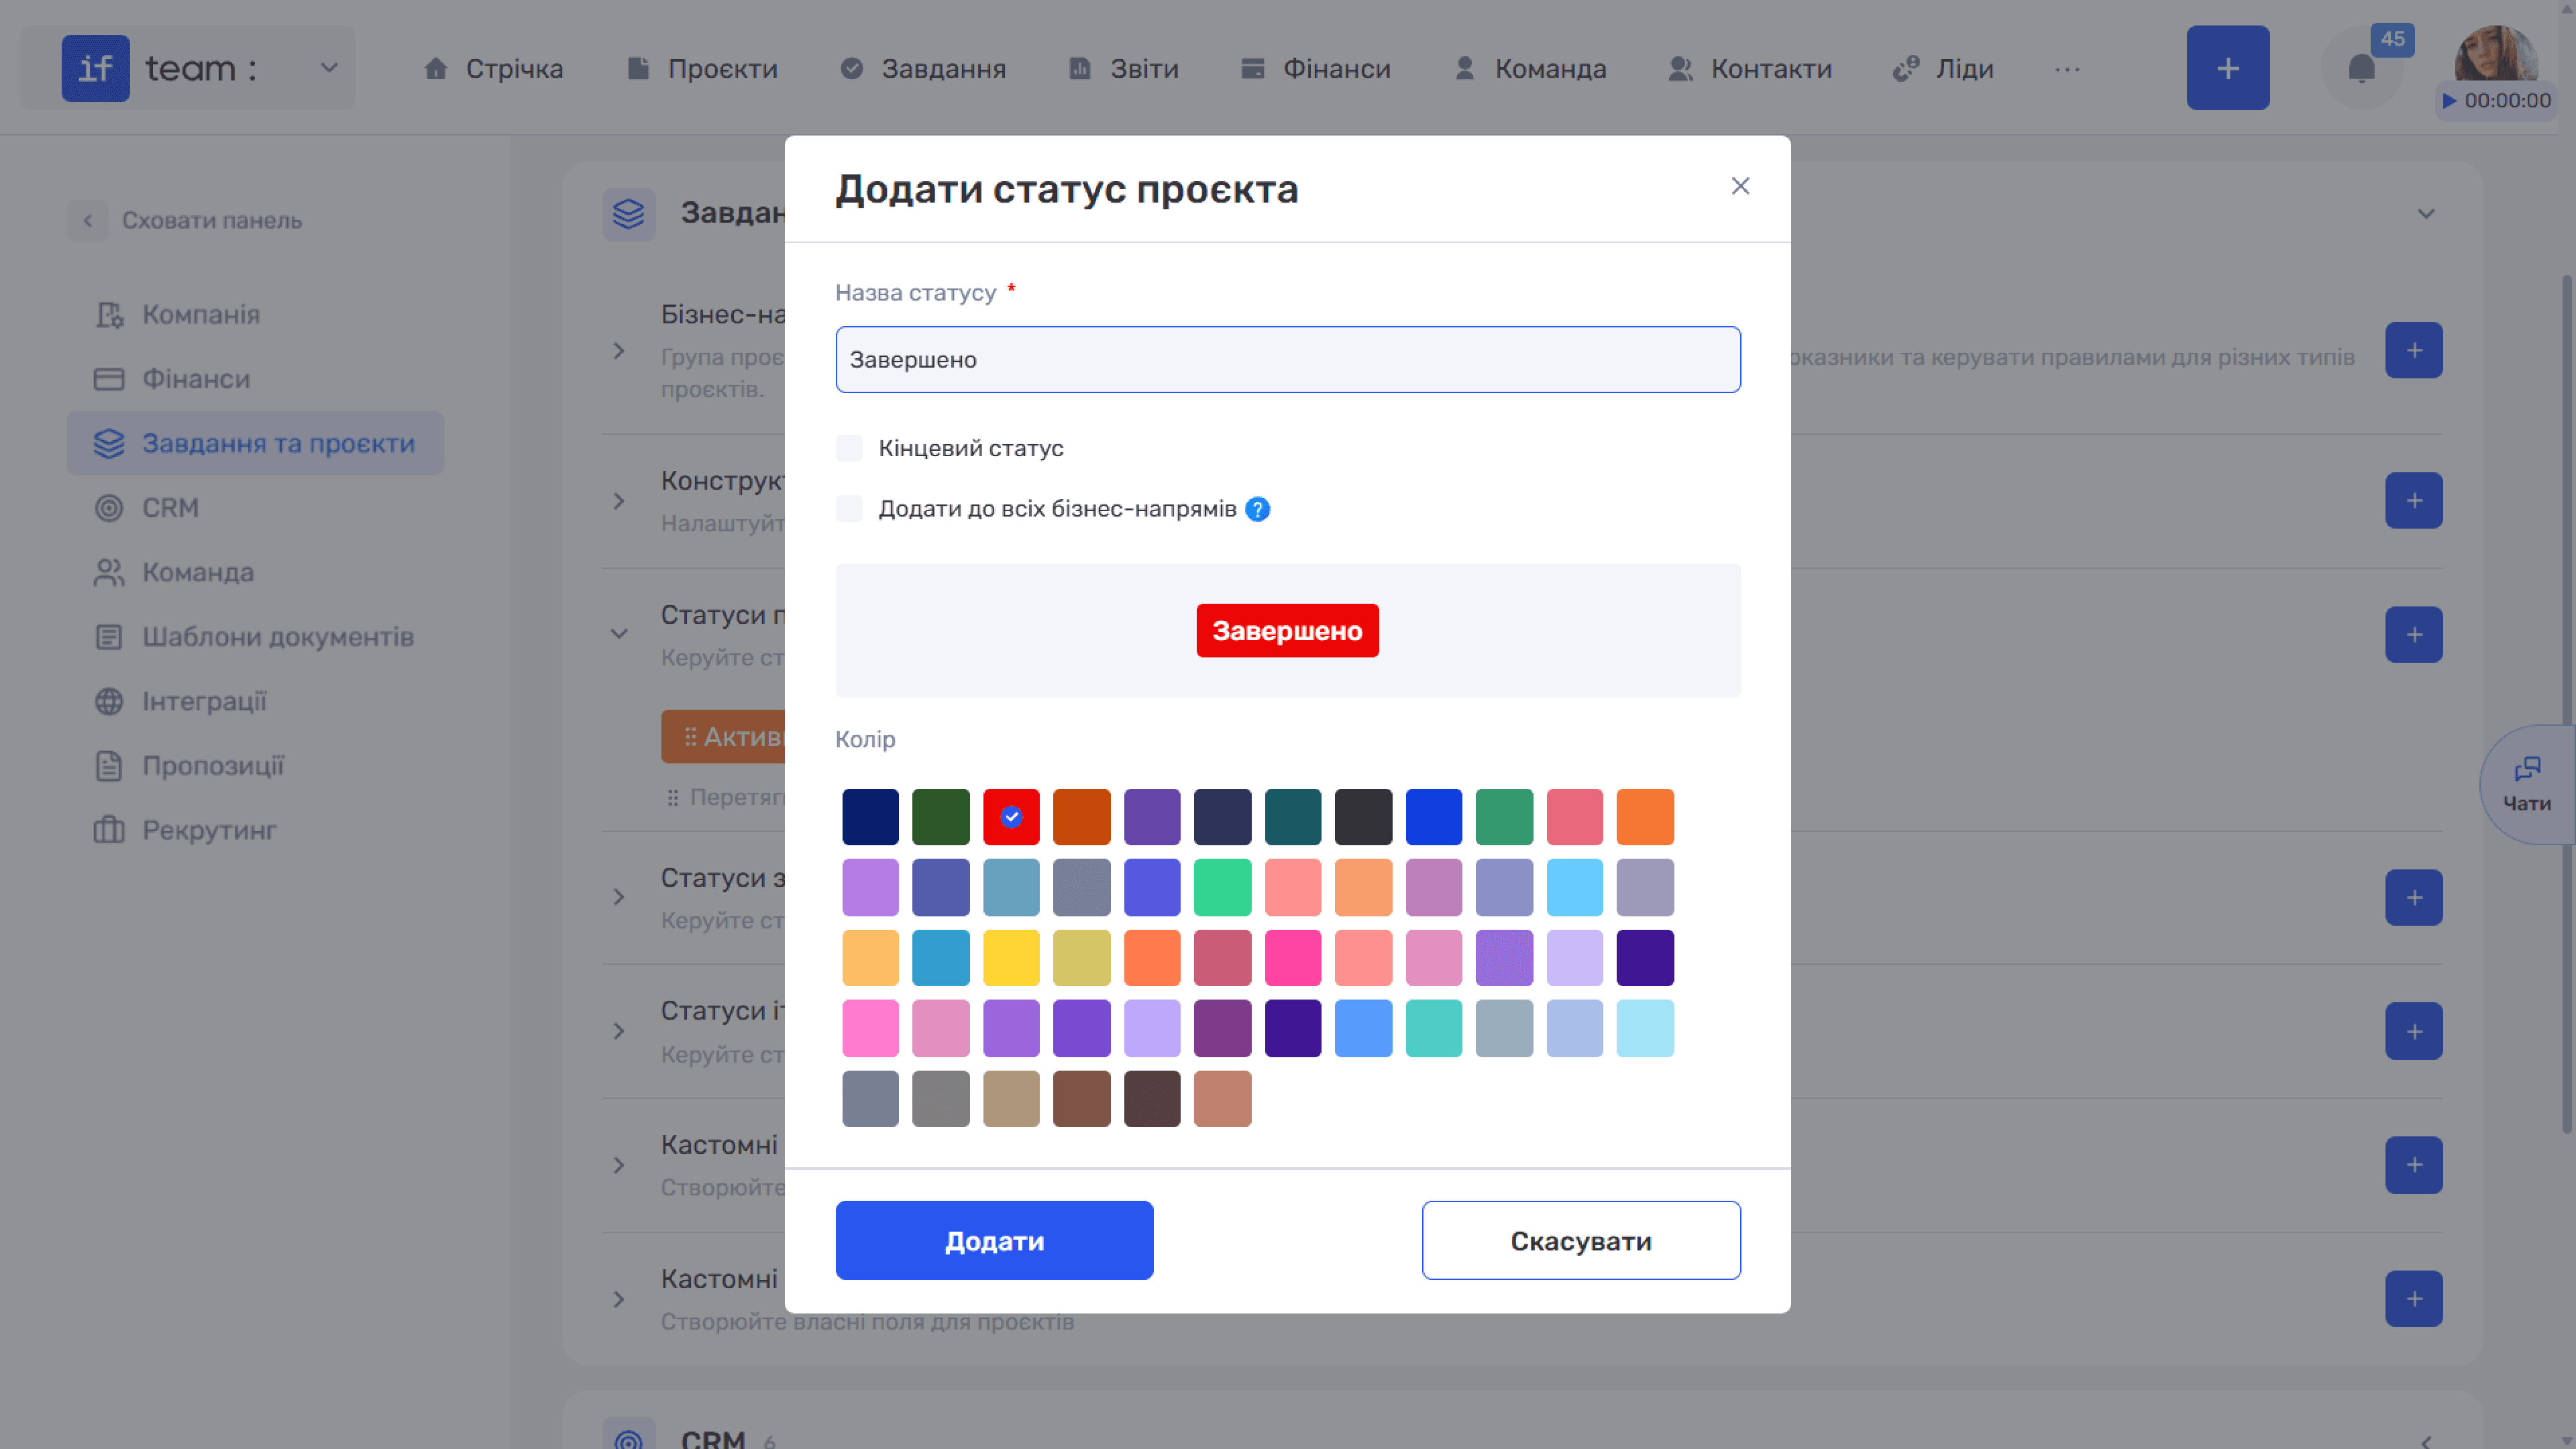Open Завдання in top menu

point(923,69)
